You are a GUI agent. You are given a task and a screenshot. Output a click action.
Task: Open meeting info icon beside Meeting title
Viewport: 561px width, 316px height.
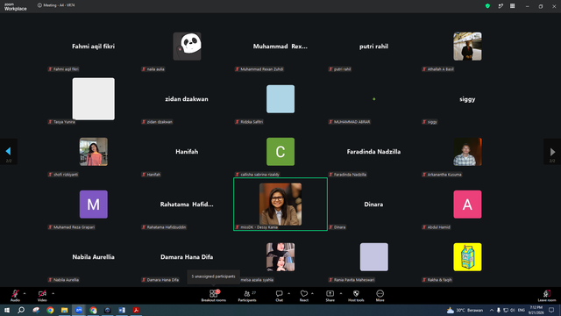click(39, 5)
